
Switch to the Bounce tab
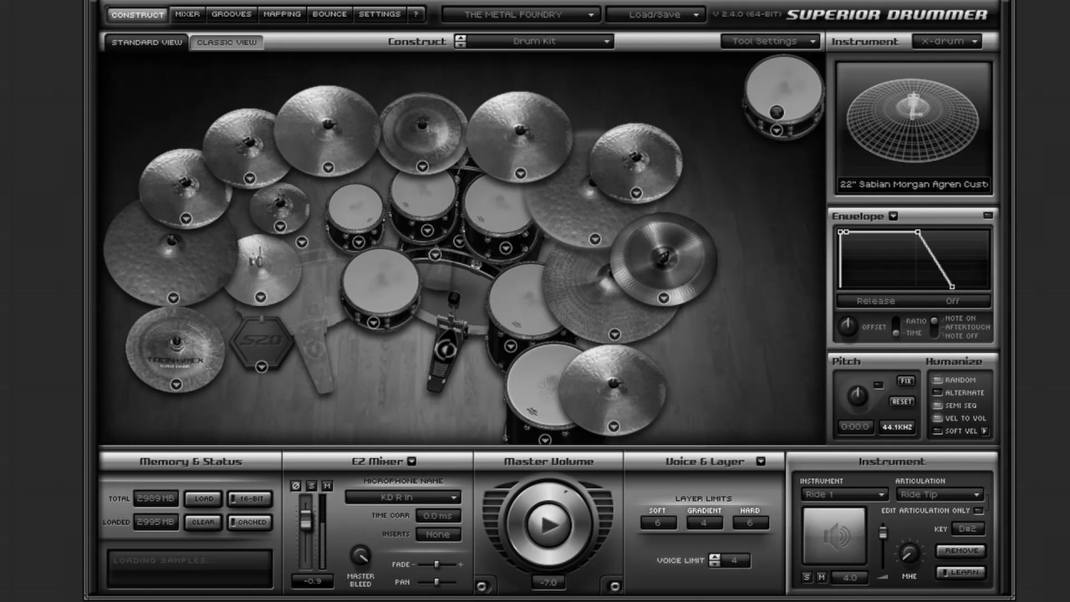(x=329, y=14)
